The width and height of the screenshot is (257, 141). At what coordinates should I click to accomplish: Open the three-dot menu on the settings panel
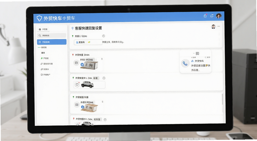click(219, 26)
